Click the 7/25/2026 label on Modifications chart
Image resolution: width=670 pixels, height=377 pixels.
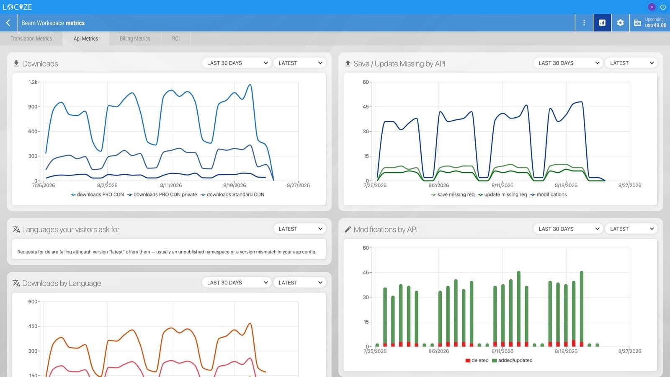pyautogui.click(x=375, y=351)
